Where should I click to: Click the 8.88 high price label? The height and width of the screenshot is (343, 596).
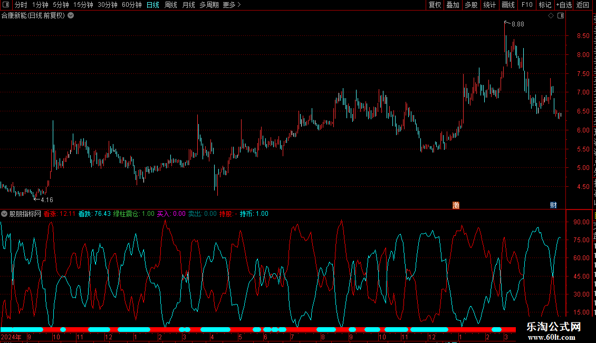[518, 24]
